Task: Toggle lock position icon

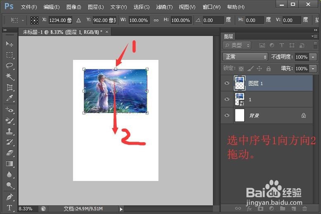Action: (260, 69)
